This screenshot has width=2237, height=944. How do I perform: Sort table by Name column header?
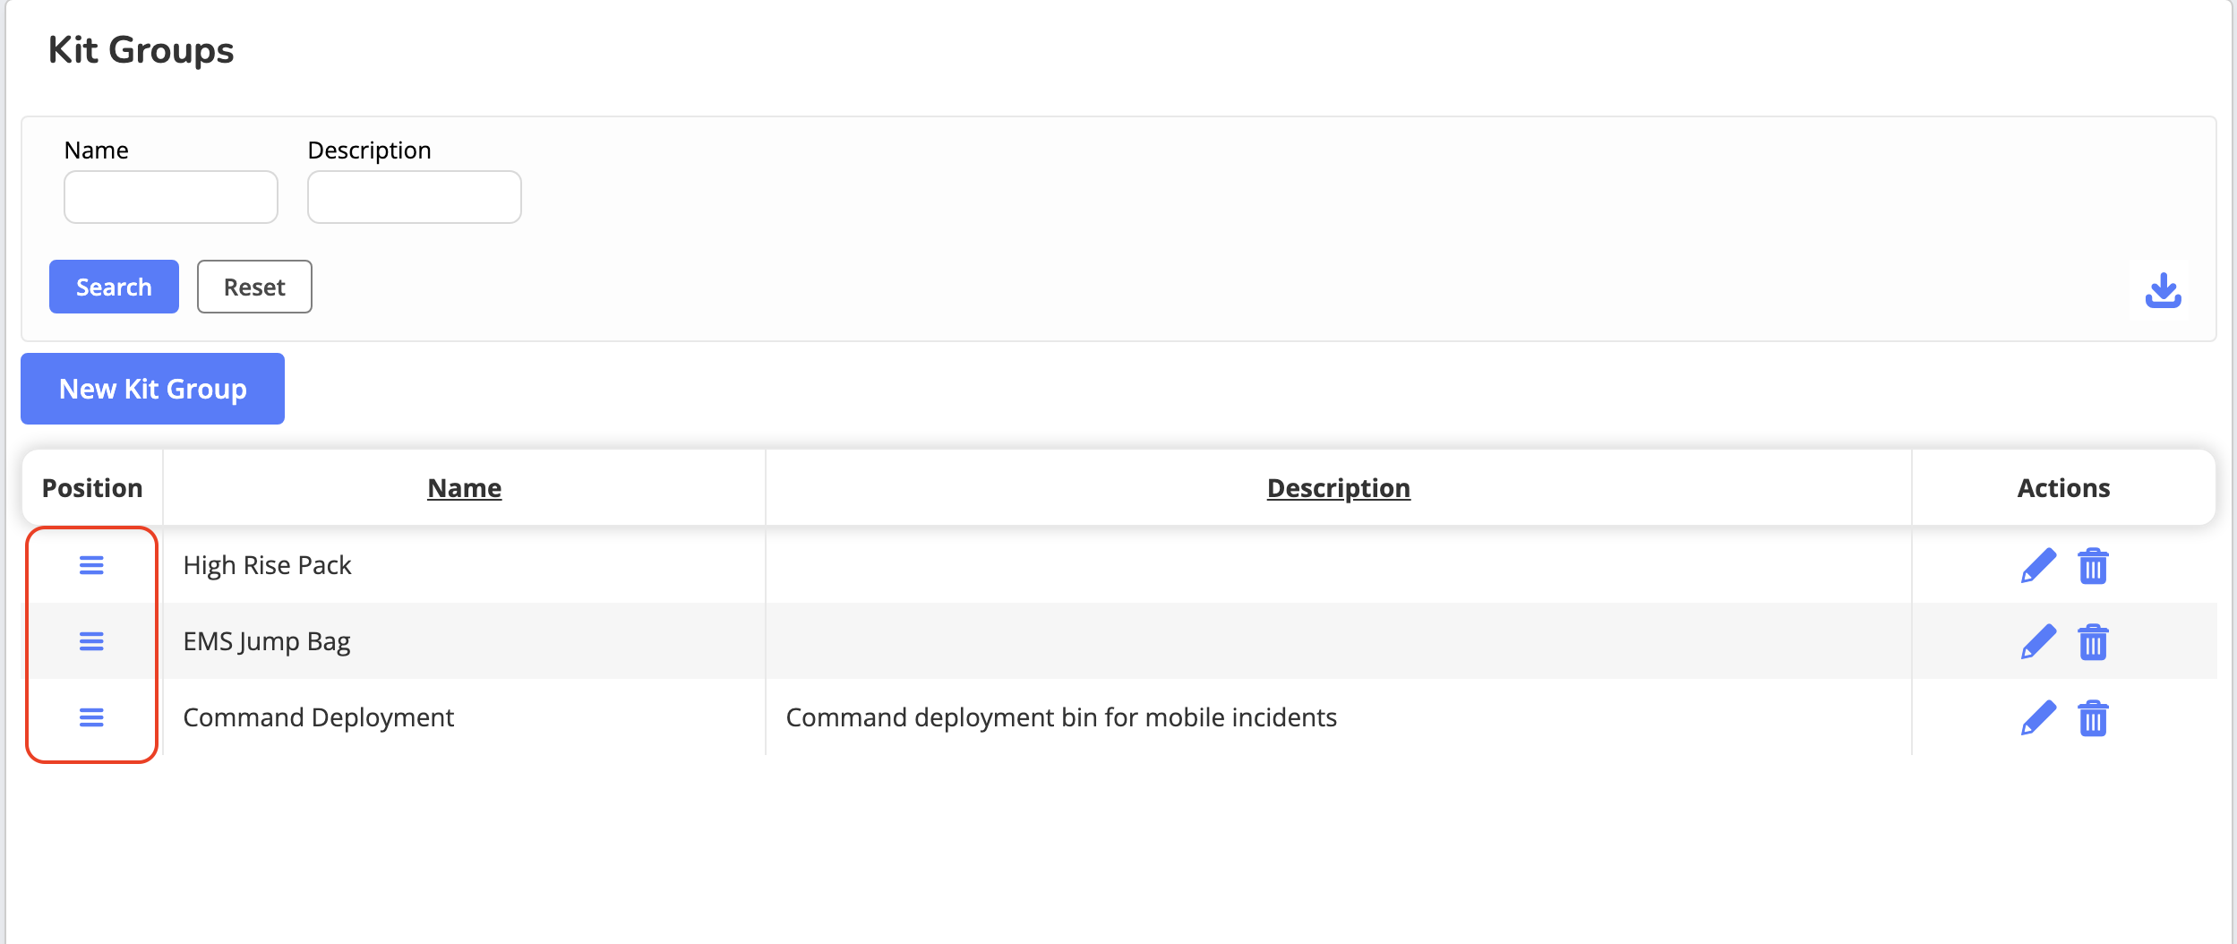[464, 488]
